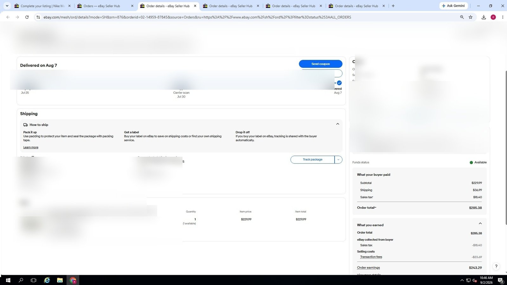This screenshot has width=507, height=285.
Task: Open File Explorer from taskbar
Action: pos(60,280)
